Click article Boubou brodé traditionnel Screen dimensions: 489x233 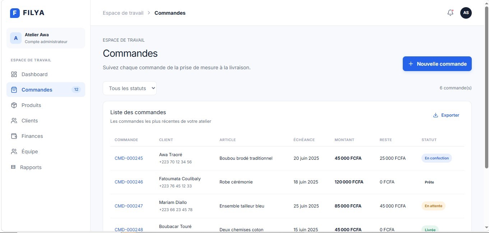tap(246, 158)
